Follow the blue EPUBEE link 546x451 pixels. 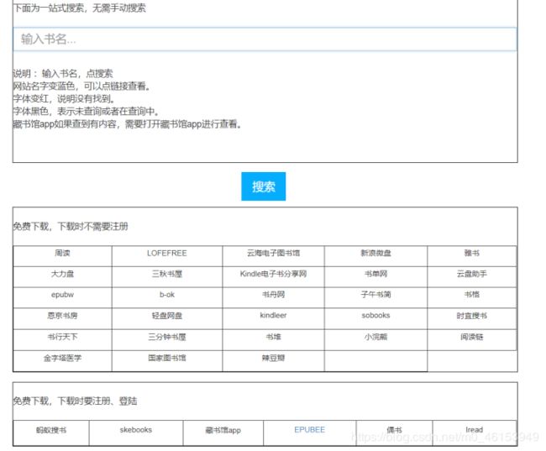coord(310,430)
